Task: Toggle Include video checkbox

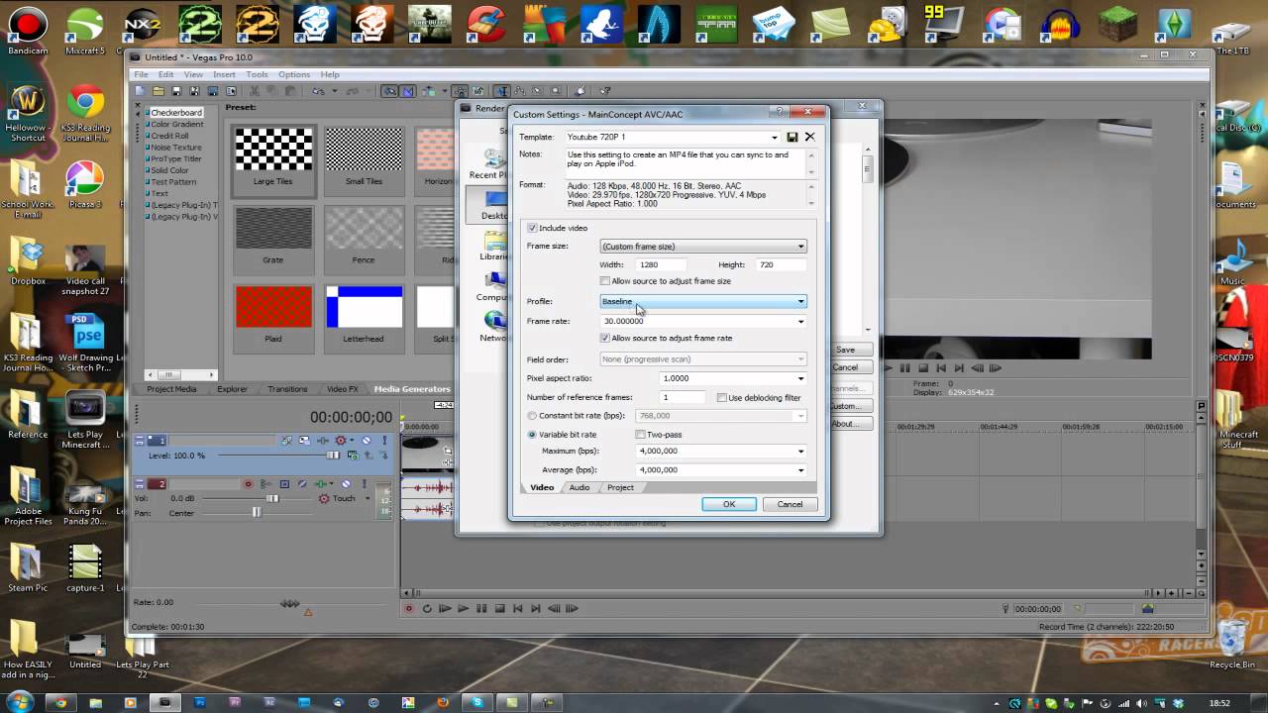Action: pyautogui.click(x=532, y=228)
